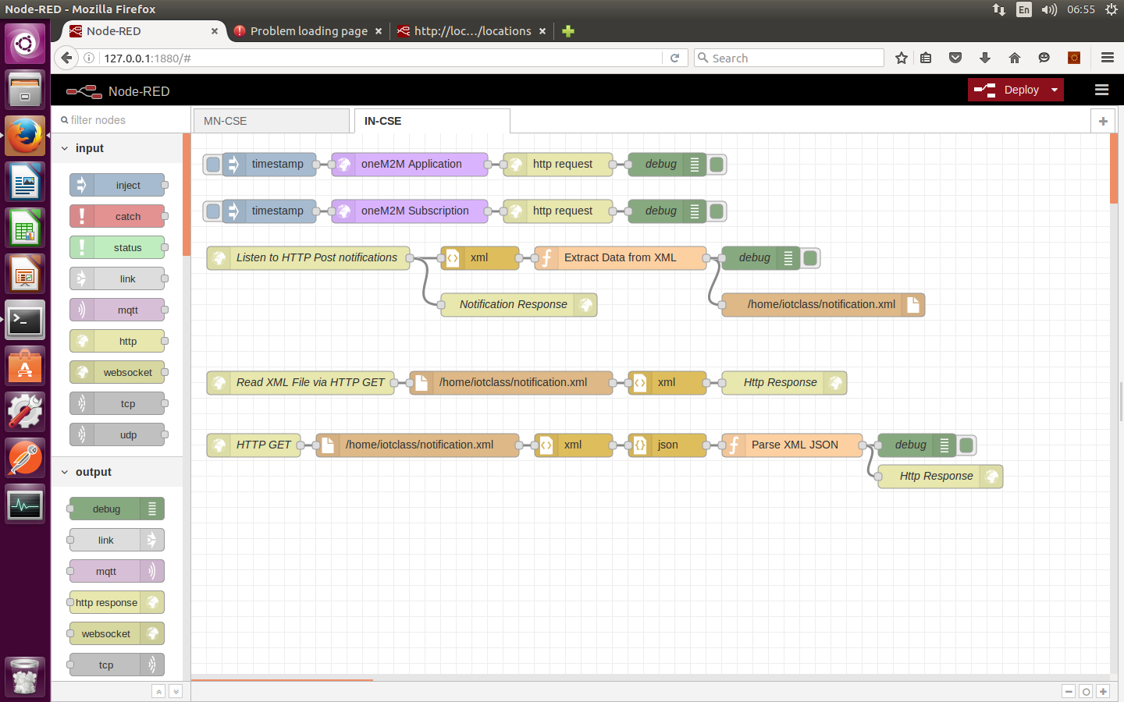Select the input link node in palette
This screenshot has width=1124, height=702.
tap(117, 278)
